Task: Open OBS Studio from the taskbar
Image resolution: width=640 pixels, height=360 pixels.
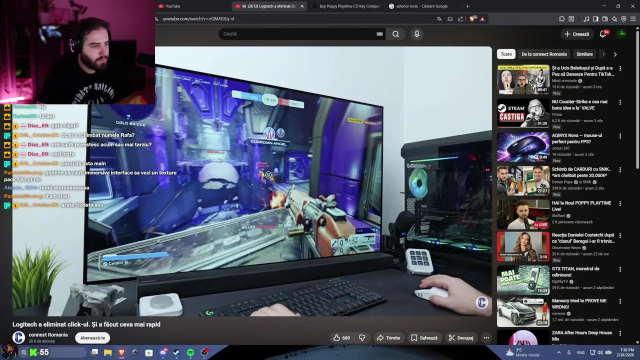Action: 204,352
